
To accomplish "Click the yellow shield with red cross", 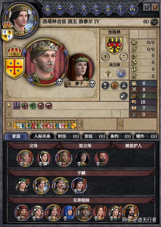I will (14, 68).
